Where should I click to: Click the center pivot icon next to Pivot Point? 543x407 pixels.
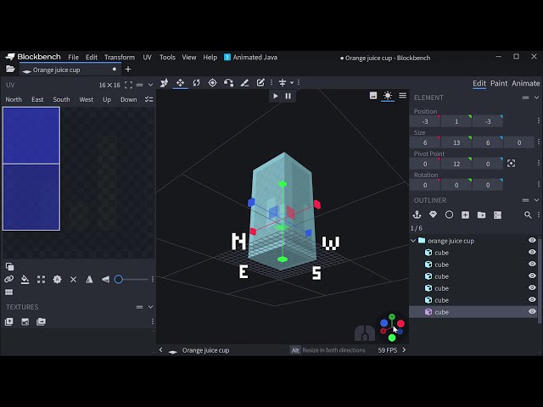pos(511,164)
